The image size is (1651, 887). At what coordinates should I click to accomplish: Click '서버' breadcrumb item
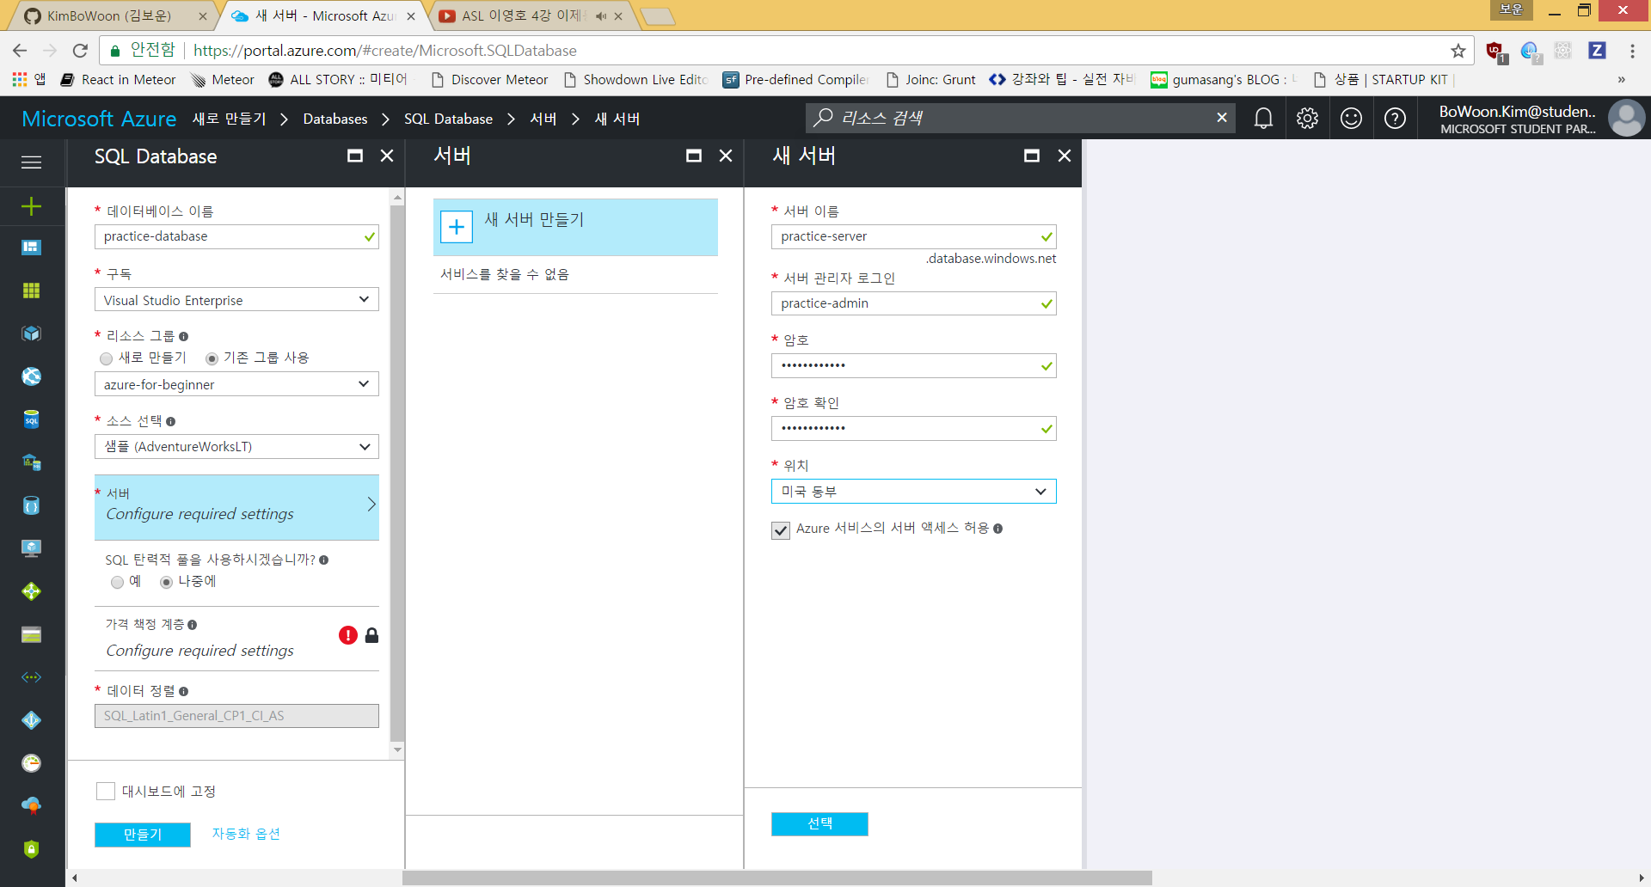[x=543, y=119]
